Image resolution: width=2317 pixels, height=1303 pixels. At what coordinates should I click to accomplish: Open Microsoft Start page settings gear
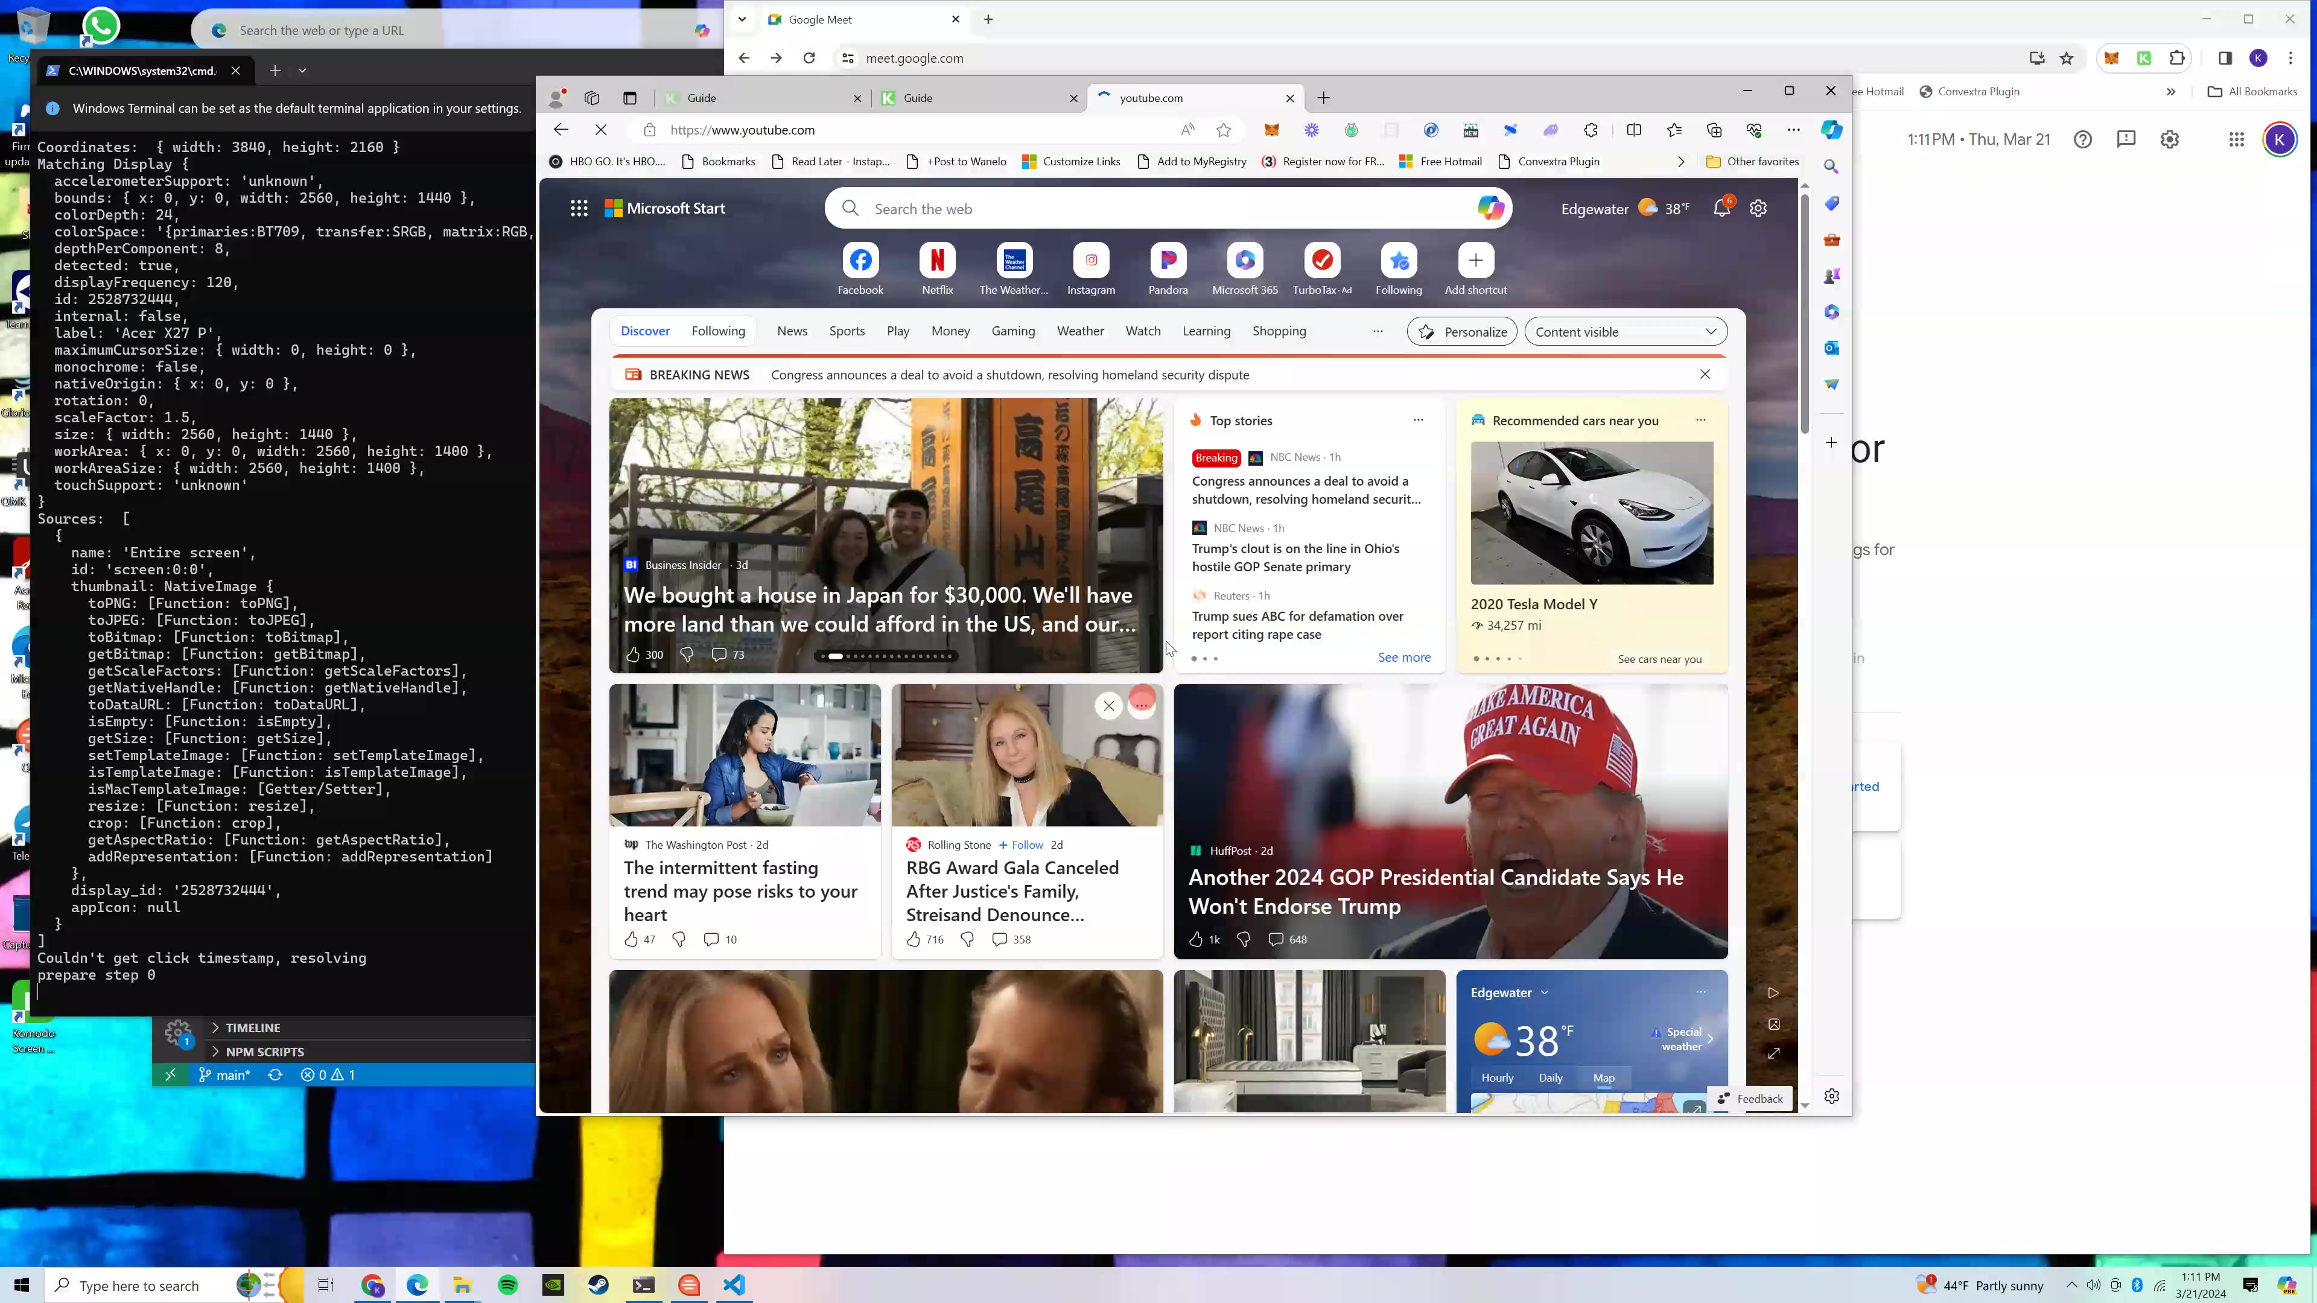[1758, 209]
